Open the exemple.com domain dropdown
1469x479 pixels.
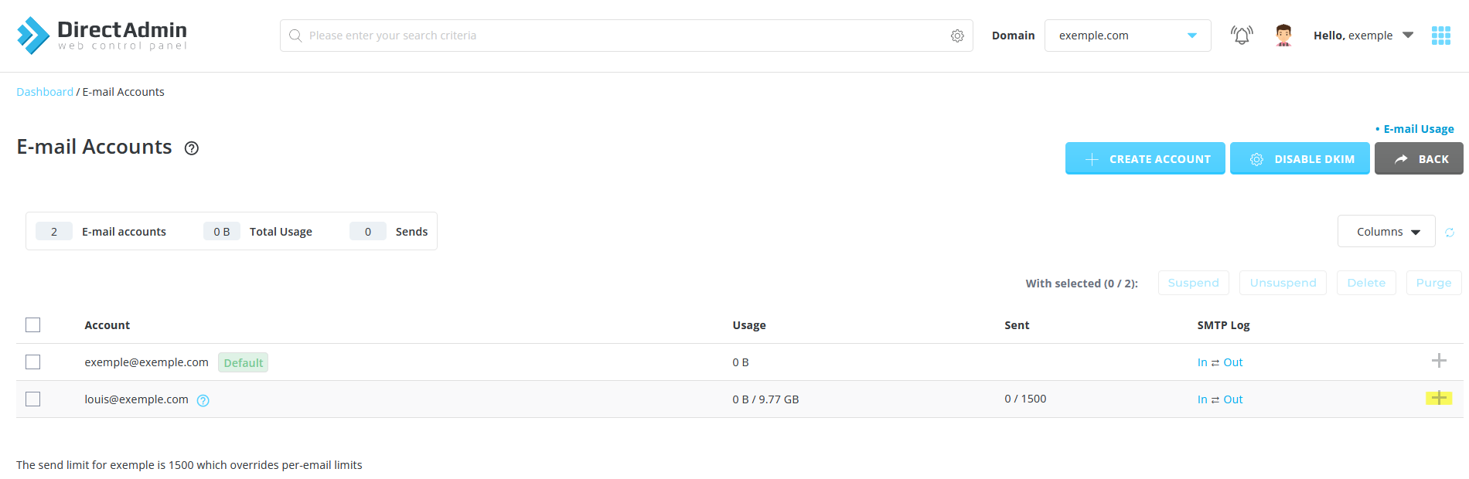click(1127, 36)
